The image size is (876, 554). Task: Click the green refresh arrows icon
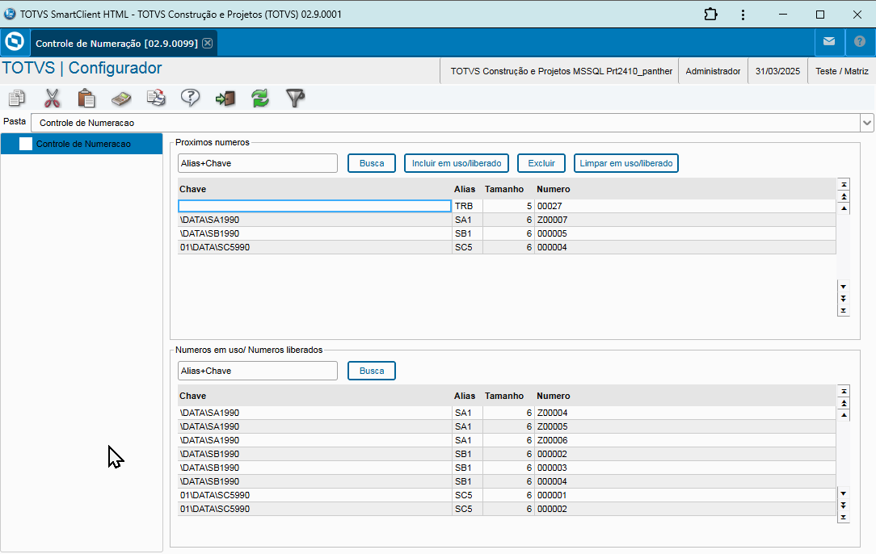pos(259,99)
